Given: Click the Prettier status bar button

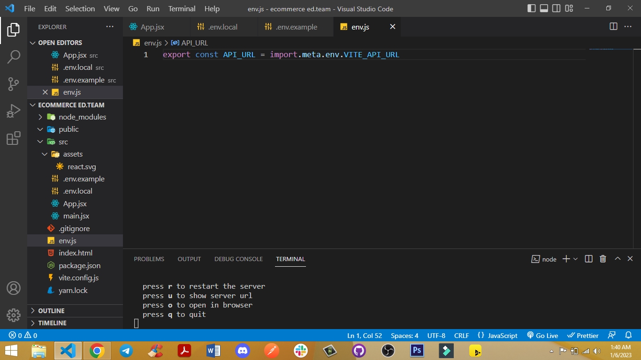Looking at the screenshot, I should pyautogui.click(x=583, y=336).
